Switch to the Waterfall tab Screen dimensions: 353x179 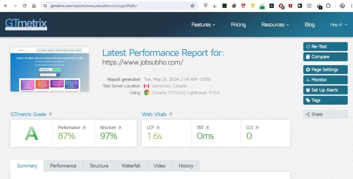tap(131, 166)
